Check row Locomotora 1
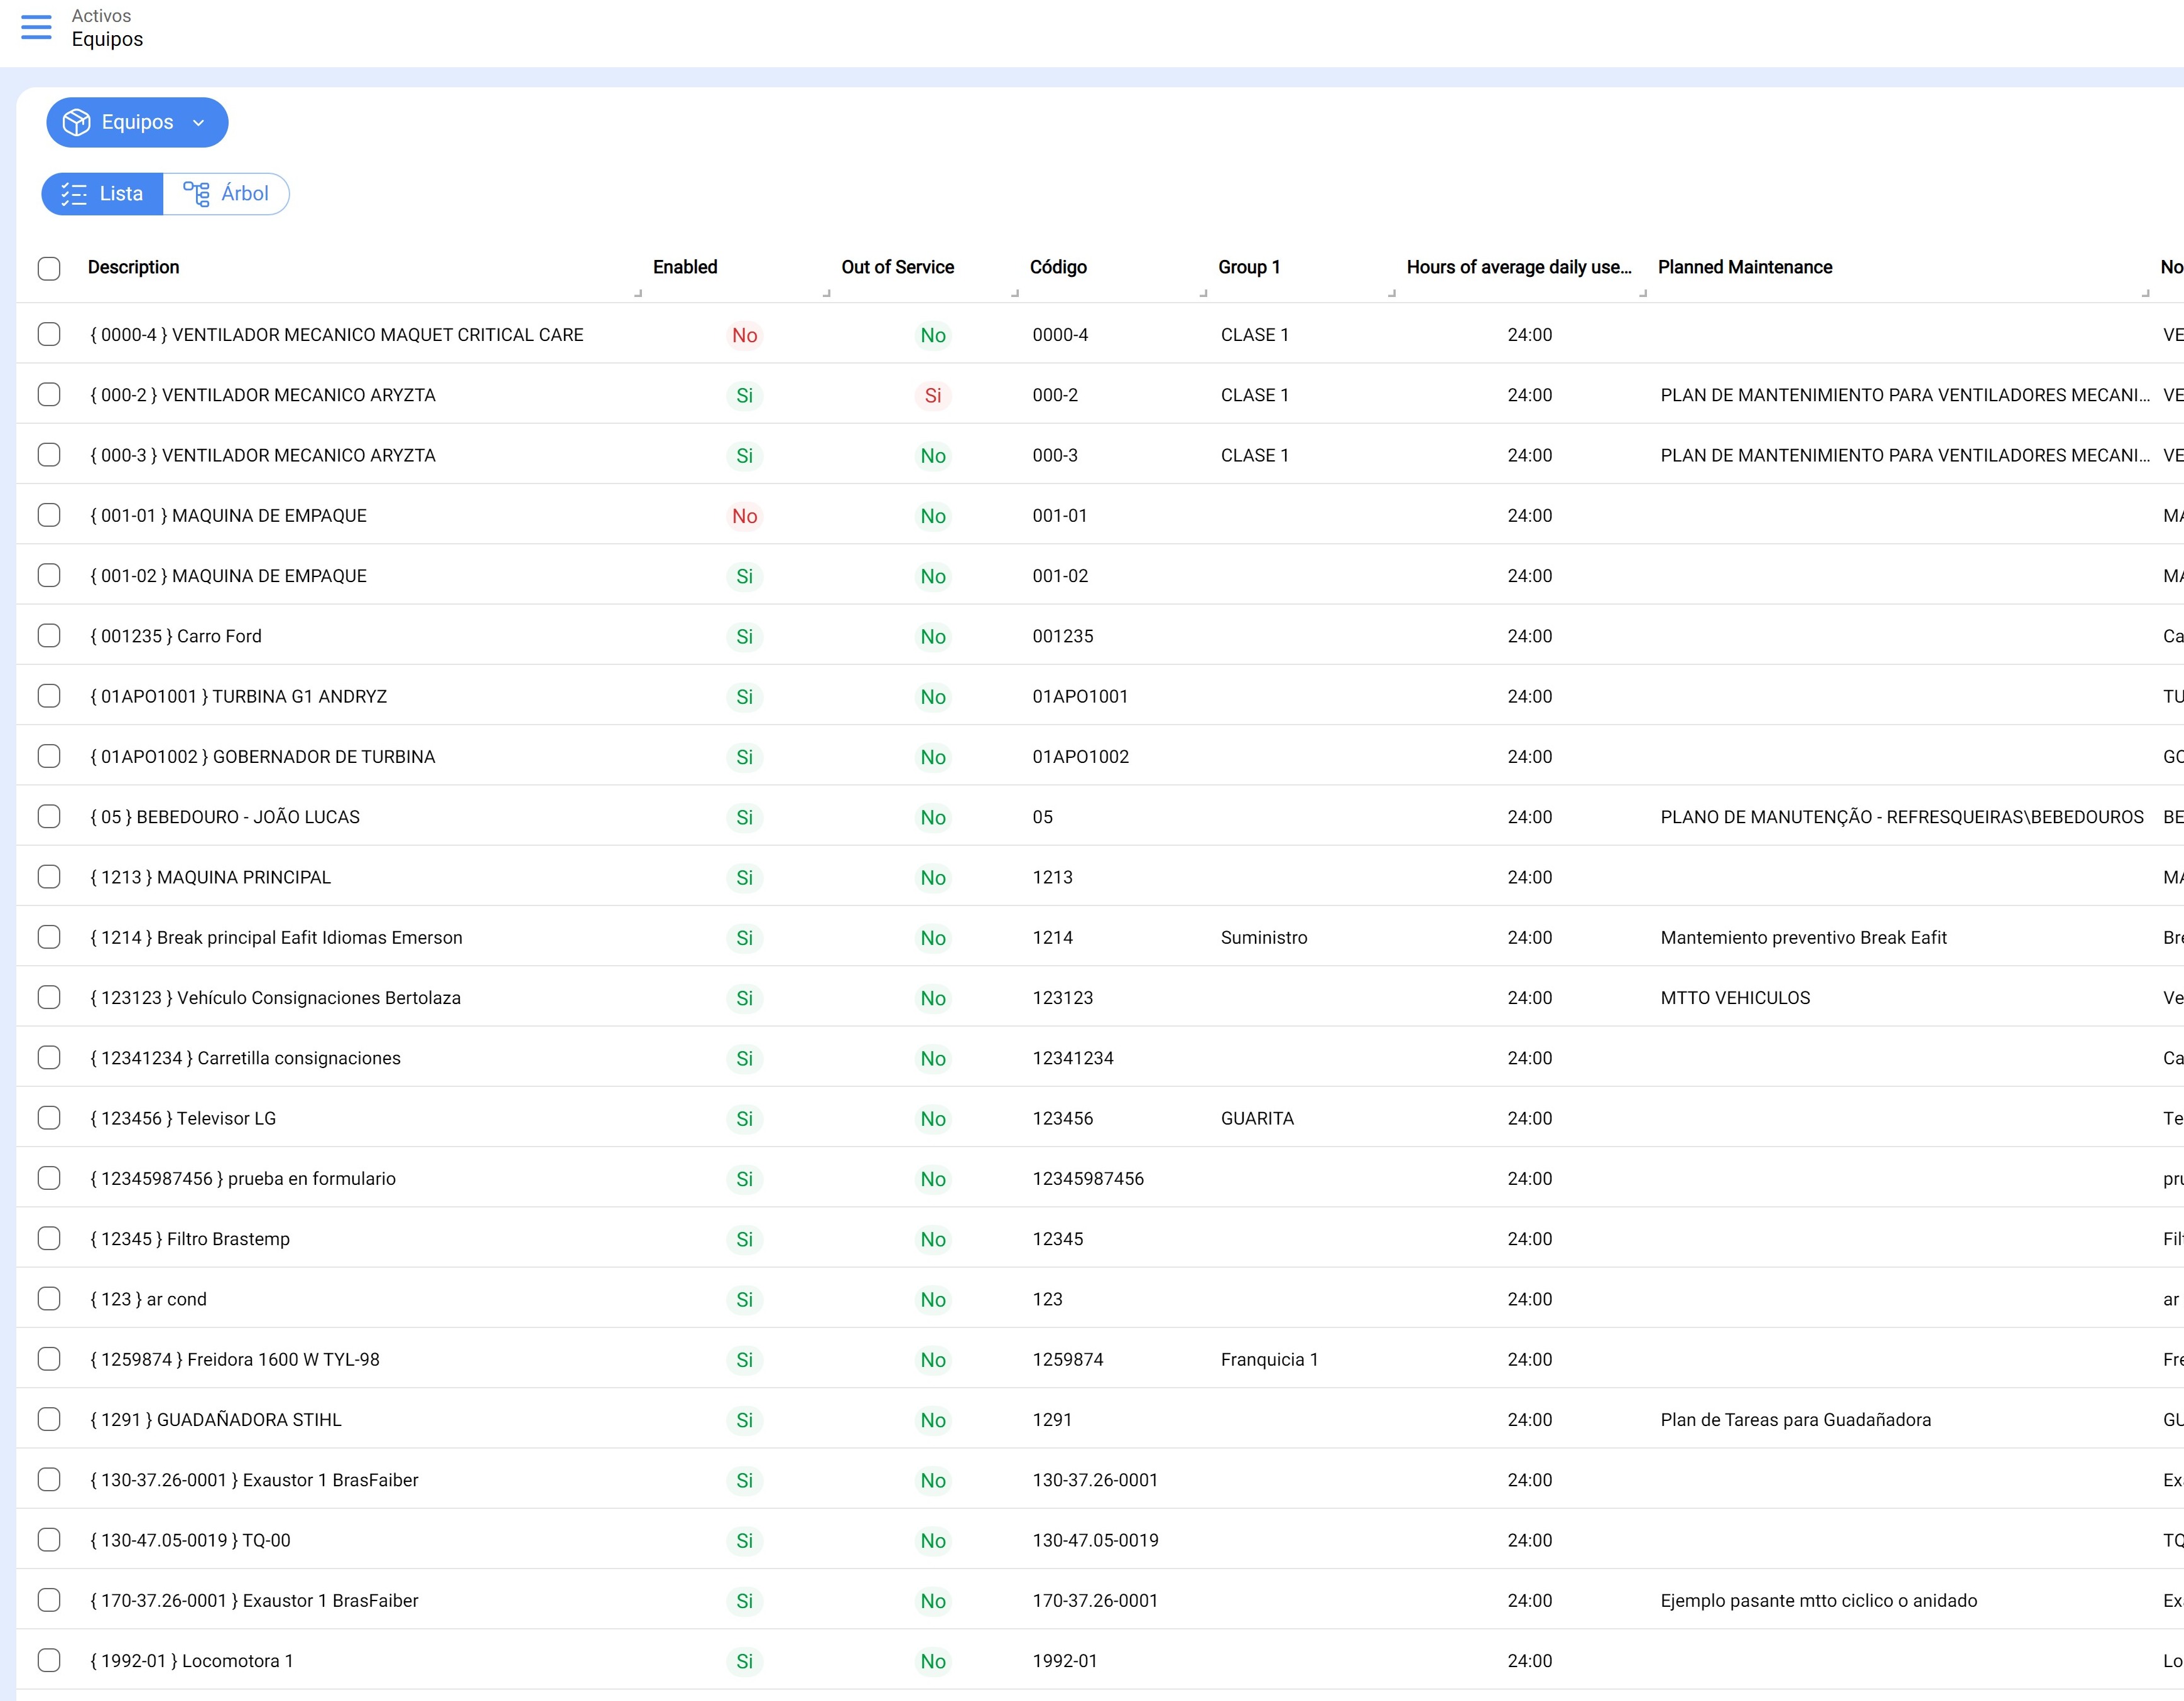The image size is (2184, 1701). pyautogui.click(x=49, y=1660)
